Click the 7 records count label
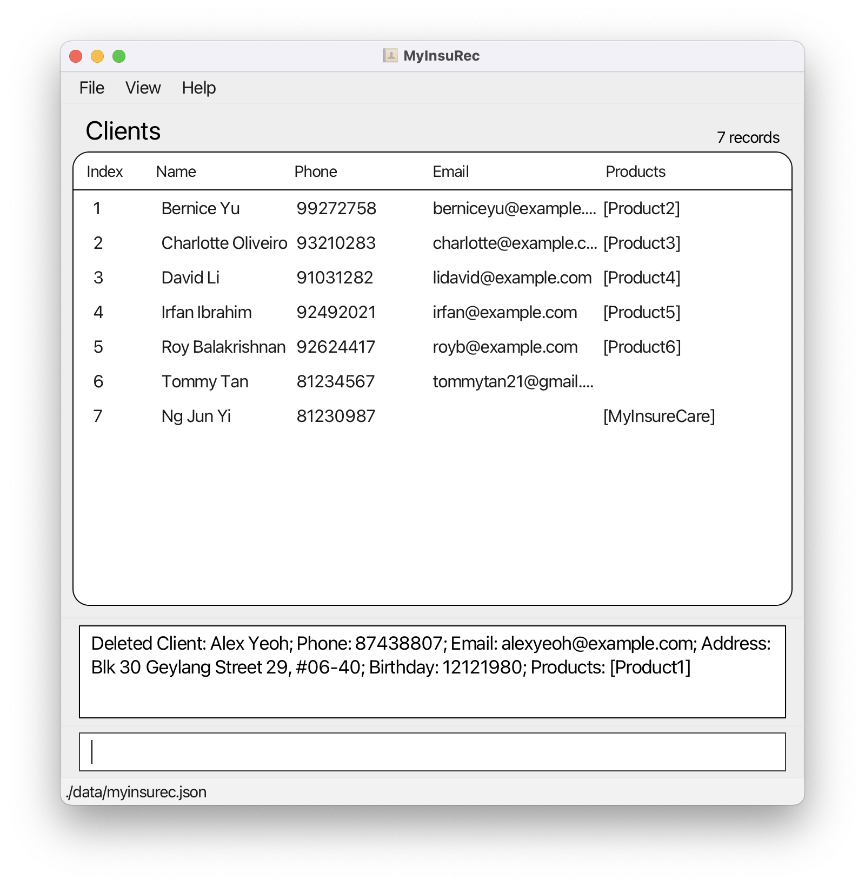 click(748, 137)
